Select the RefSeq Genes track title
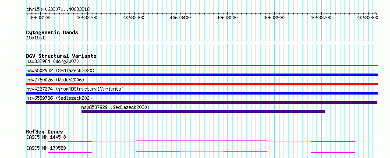The height and width of the screenshot is (158, 390). 45,132
